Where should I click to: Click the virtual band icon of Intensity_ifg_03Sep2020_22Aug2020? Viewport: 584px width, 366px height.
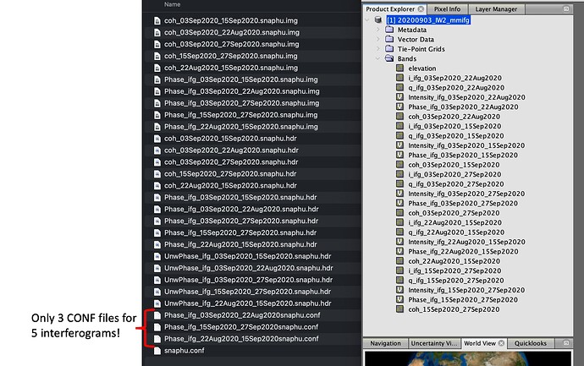(399, 97)
